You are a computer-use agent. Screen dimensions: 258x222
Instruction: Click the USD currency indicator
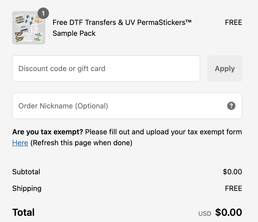205,213
